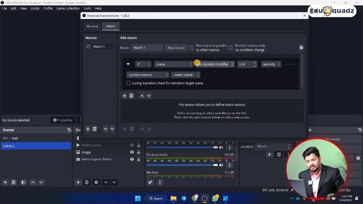Lock the Video Capture Device source
Screen dimensions: 363x204
[x=138, y=159]
